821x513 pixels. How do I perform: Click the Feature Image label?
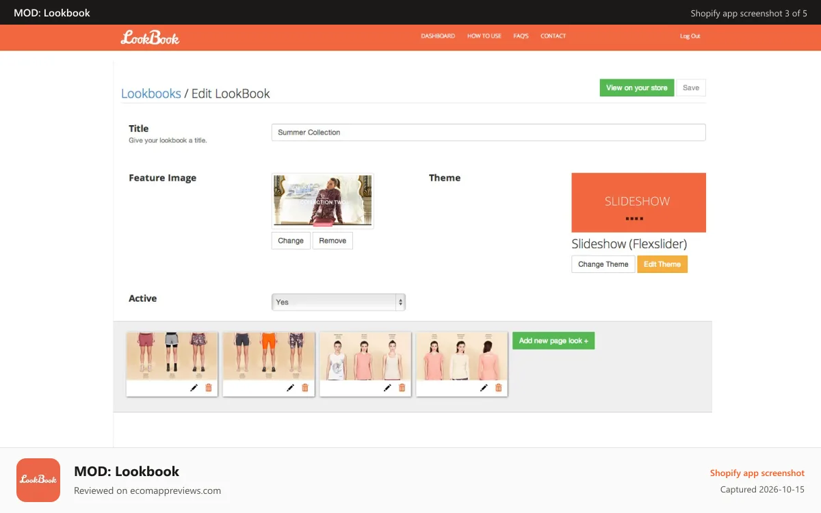tap(163, 178)
